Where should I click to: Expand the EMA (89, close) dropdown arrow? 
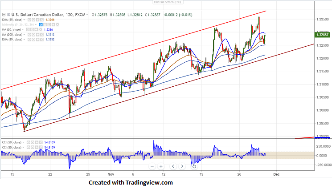click(x=25, y=39)
